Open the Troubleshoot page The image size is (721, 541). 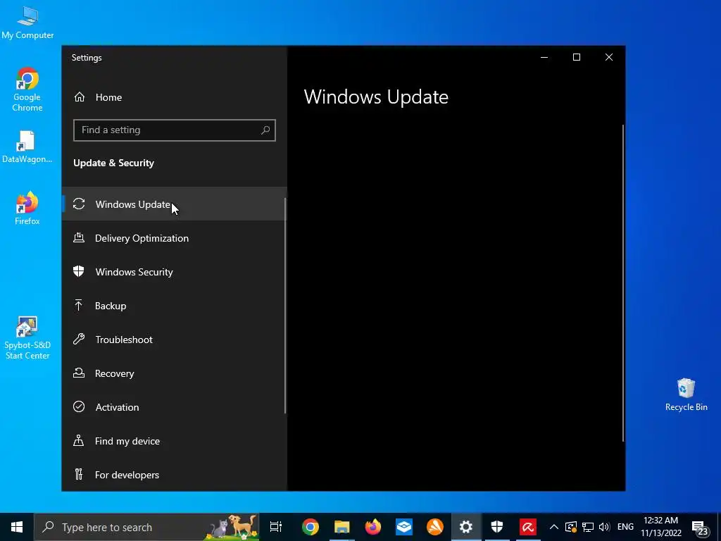(x=175, y=340)
